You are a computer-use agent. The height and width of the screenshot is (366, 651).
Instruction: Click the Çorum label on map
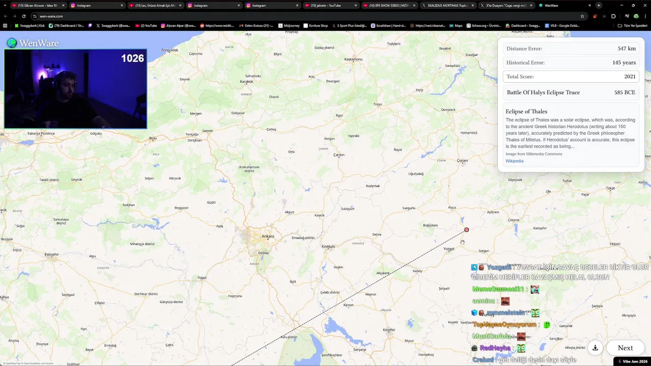point(462,161)
